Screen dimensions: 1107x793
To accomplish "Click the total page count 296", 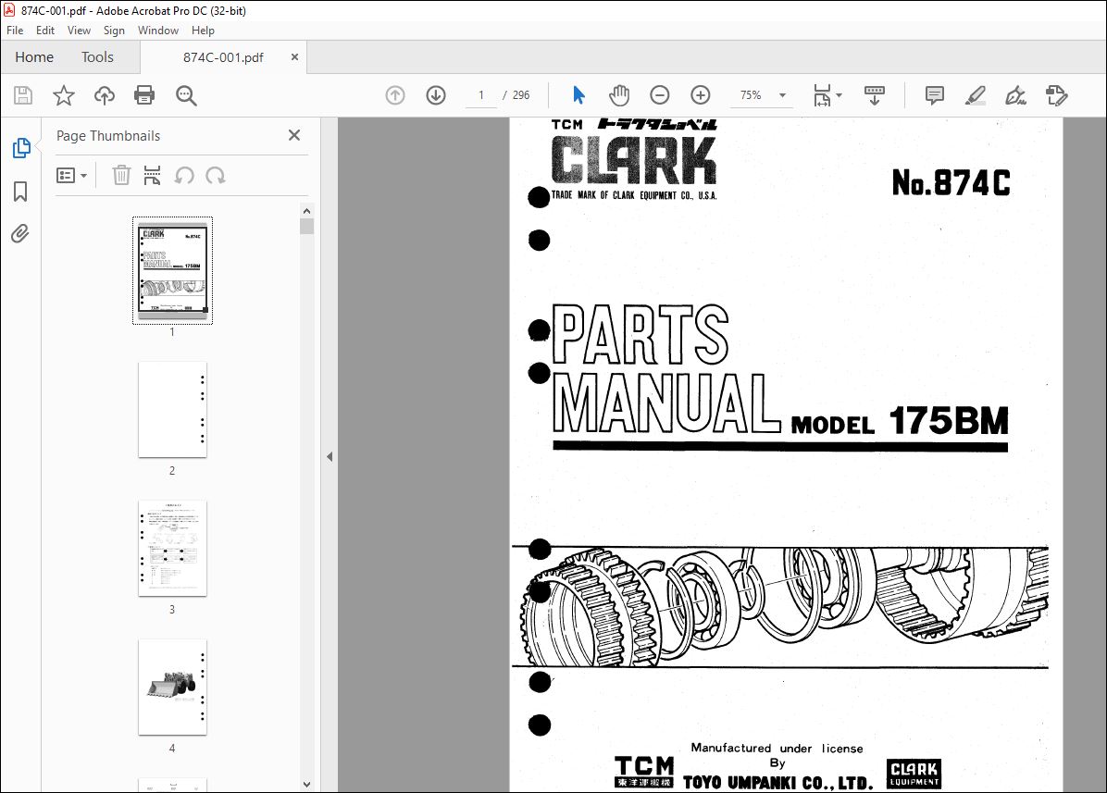I will [521, 95].
